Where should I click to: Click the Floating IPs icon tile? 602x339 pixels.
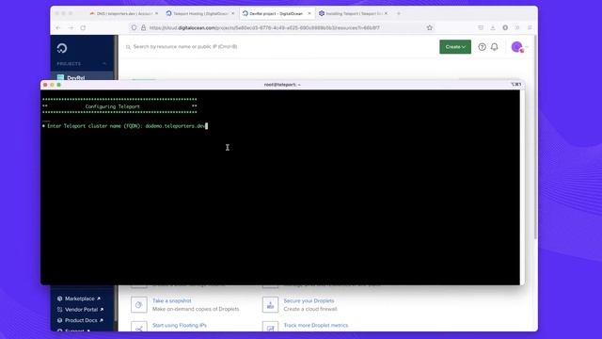139,327
